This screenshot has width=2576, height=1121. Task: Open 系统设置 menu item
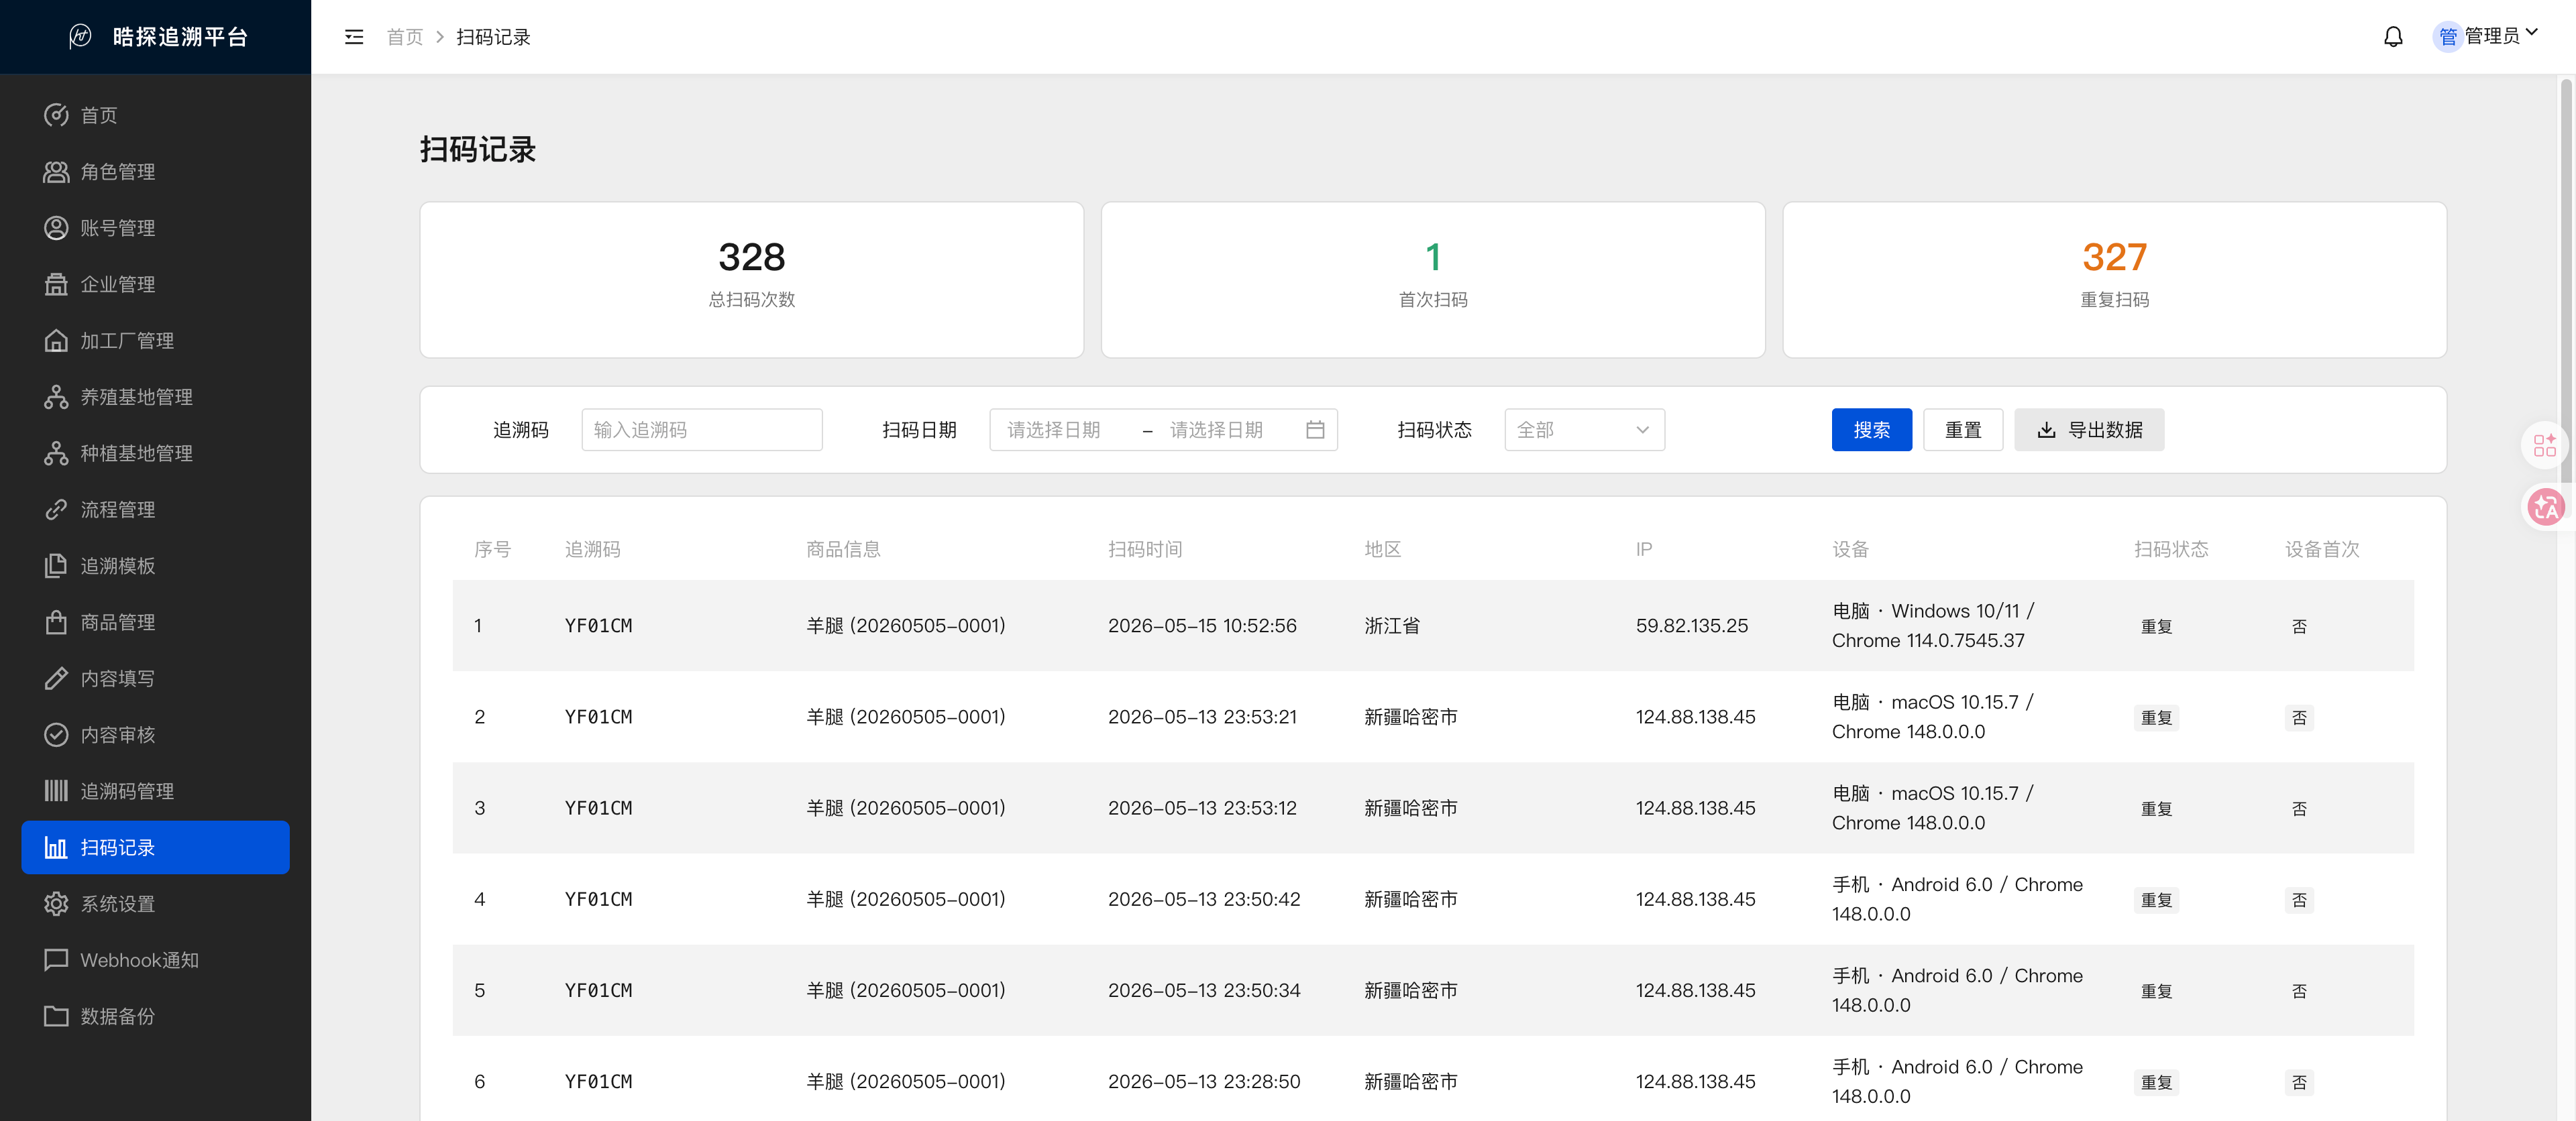pyautogui.click(x=155, y=903)
